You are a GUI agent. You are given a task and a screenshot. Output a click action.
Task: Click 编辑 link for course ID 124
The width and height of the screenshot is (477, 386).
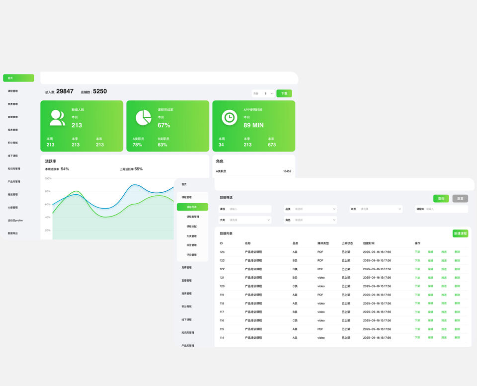tap(431, 252)
